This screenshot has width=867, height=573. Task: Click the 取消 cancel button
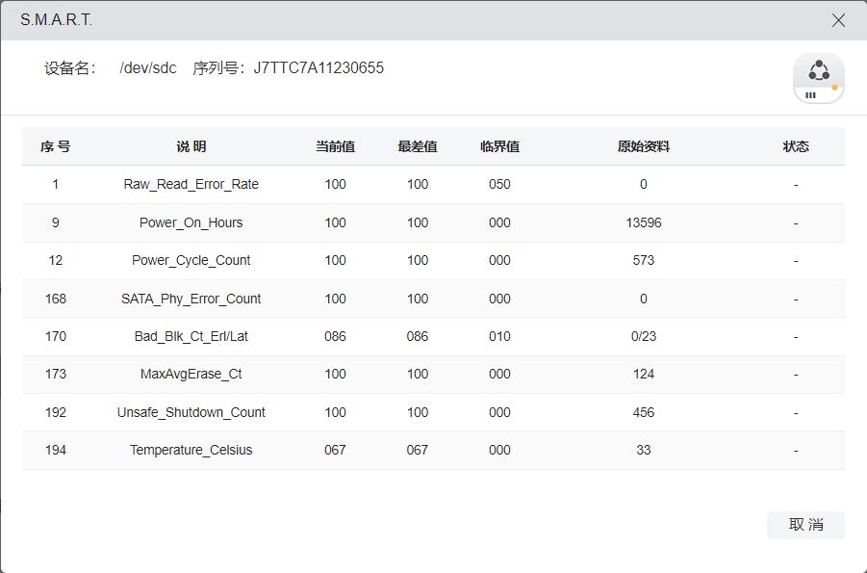805,525
